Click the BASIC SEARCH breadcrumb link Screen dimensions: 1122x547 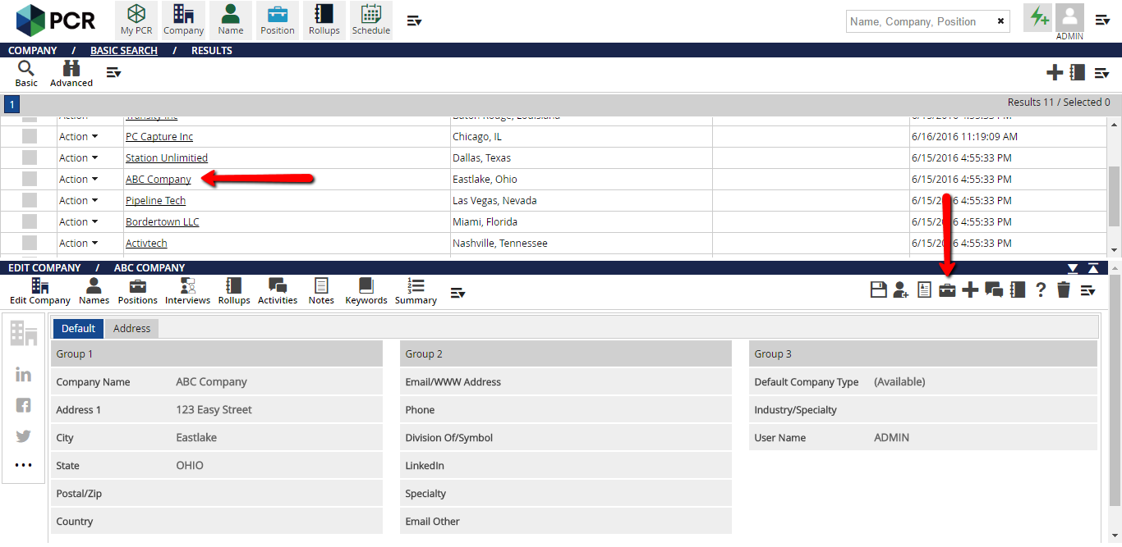124,50
